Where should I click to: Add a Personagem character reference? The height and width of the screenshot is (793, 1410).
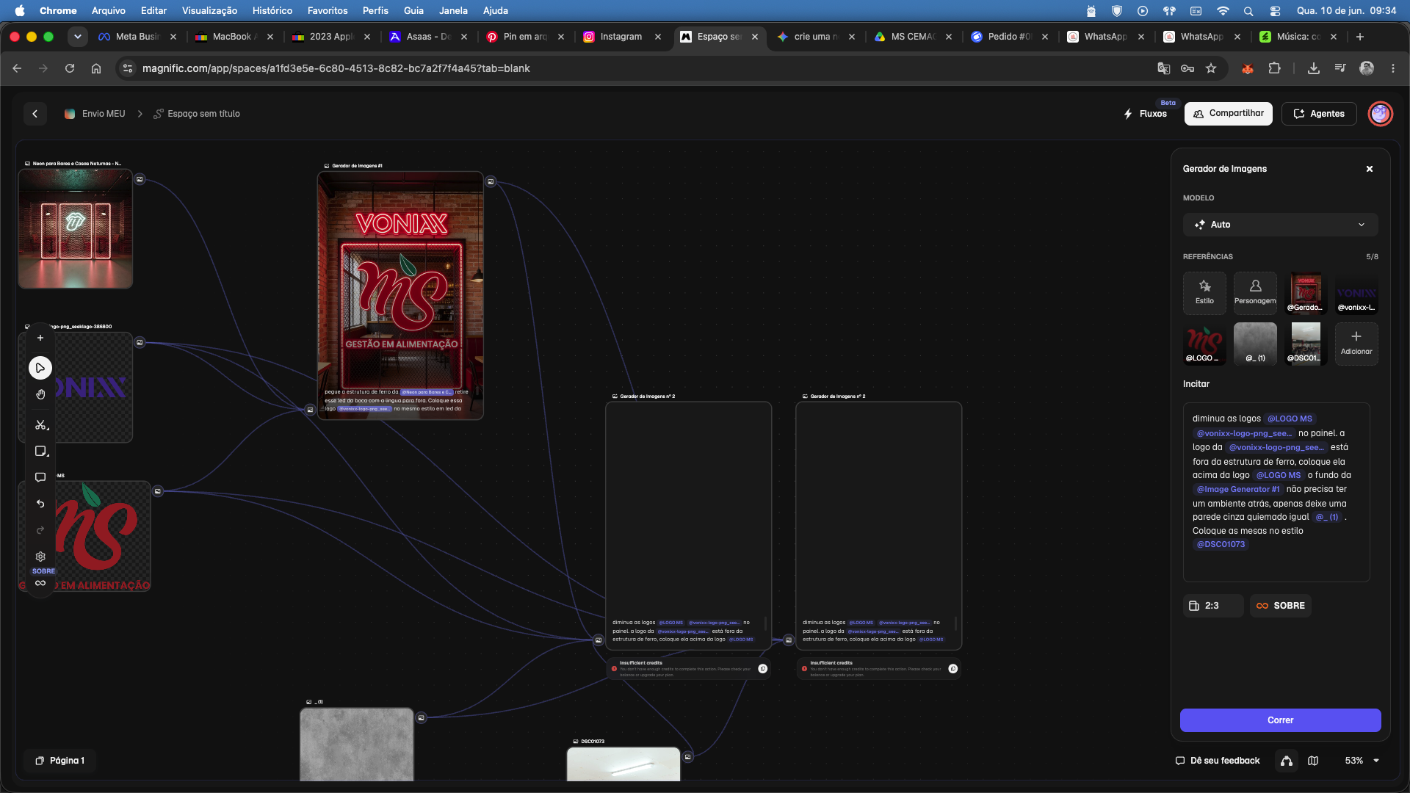click(x=1255, y=293)
